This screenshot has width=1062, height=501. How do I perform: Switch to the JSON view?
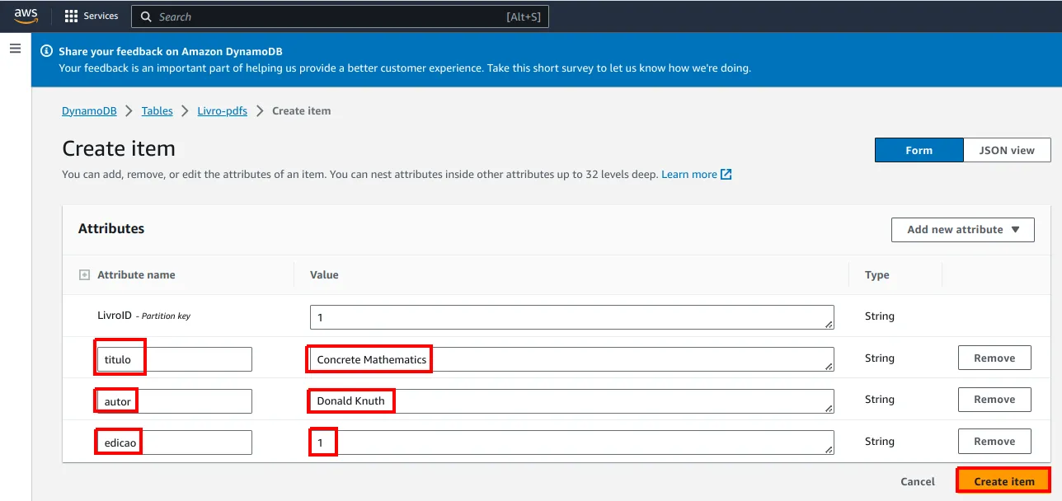[x=1007, y=150]
